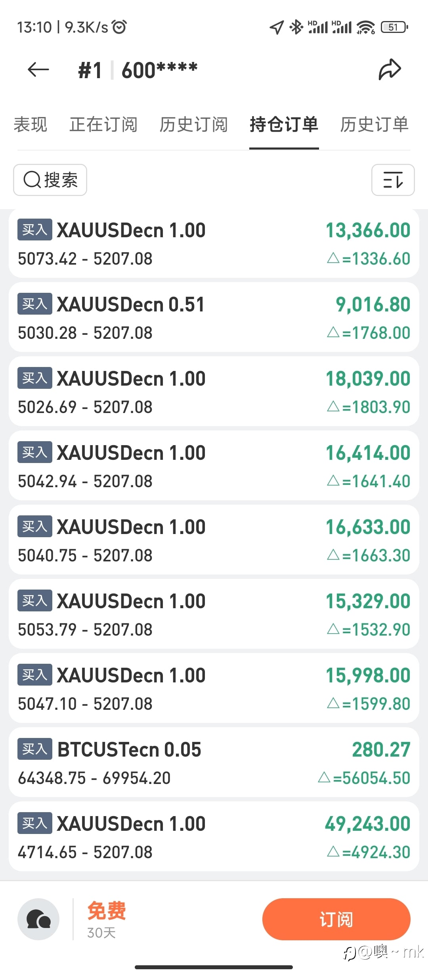Open the sort order icon button
This screenshot has width=428, height=976.
point(393,180)
